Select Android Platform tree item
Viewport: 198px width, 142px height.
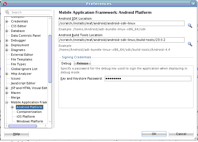tap(29, 107)
